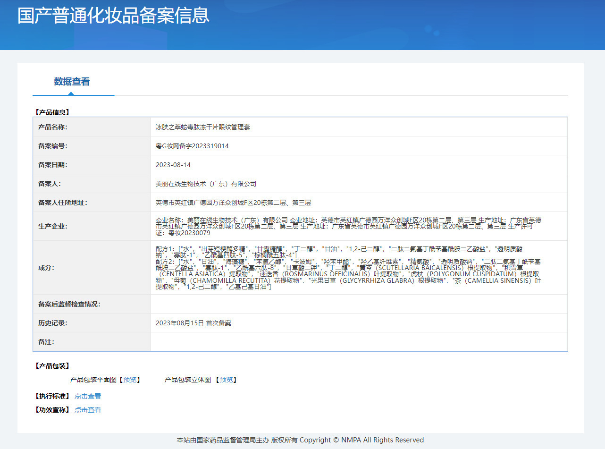The image size is (605, 449).
Task: Click the 产品名称 row label
Action: (53, 127)
